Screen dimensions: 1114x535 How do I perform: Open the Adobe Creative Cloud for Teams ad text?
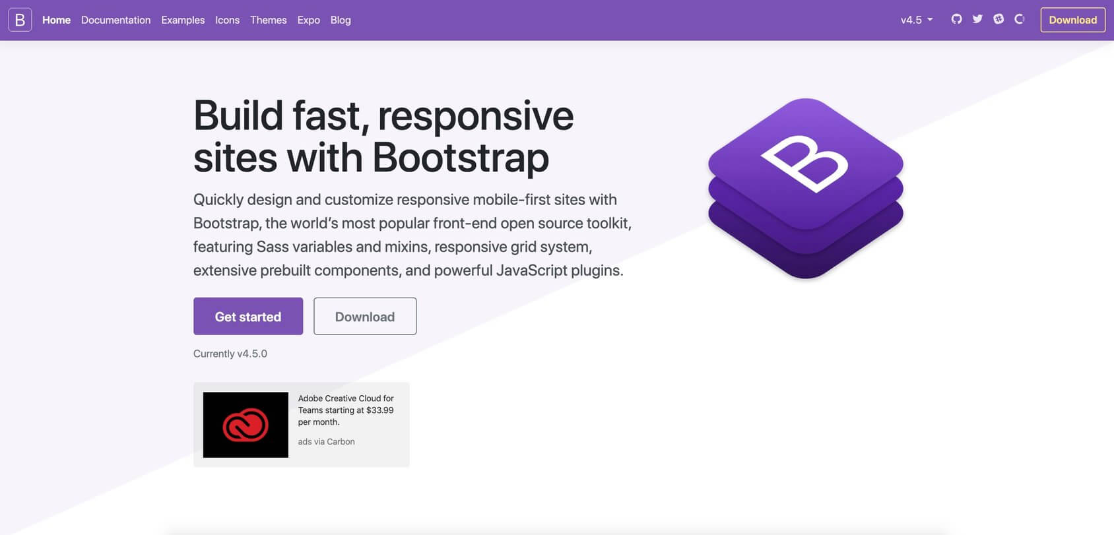pyautogui.click(x=346, y=410)
